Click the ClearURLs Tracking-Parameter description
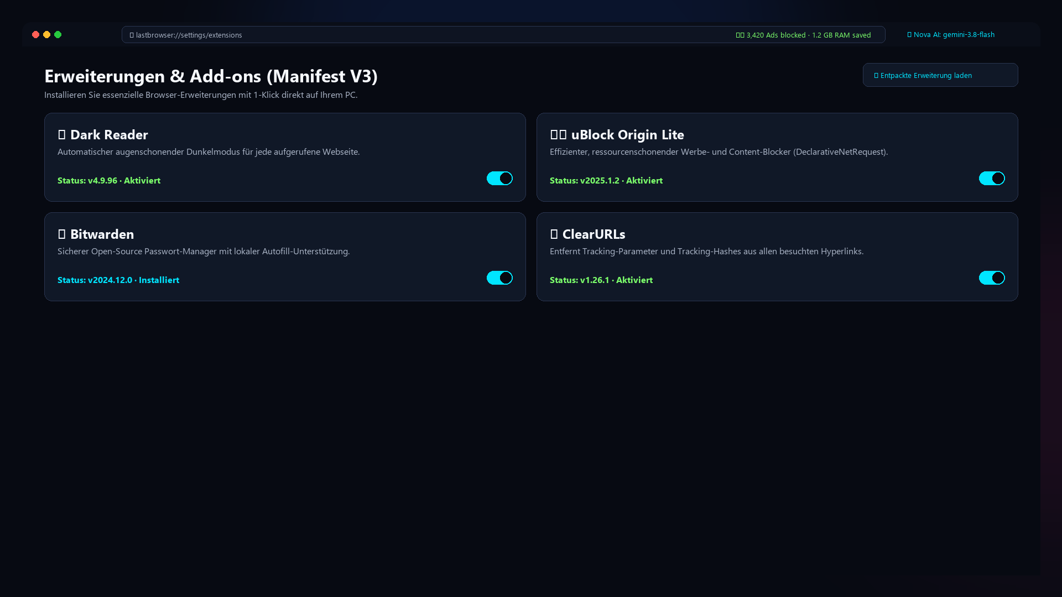 [706, 251]
